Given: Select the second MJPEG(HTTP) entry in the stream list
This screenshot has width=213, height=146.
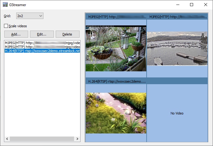Looking at the screenshot, I should coord(42,47).
